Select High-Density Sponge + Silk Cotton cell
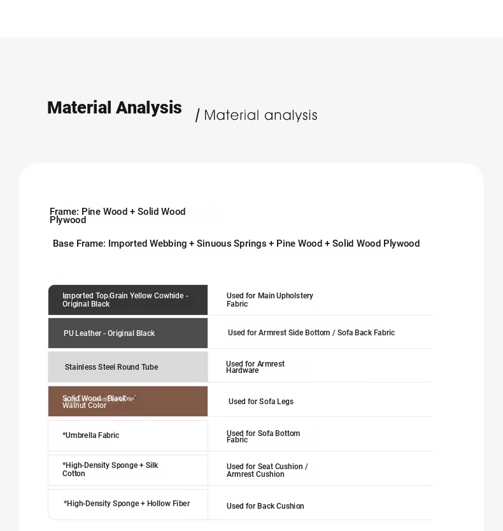 pyautogui.click(x=128, y=470)
